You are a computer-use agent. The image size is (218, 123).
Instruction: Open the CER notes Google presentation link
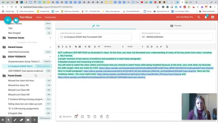coord(156,68)
